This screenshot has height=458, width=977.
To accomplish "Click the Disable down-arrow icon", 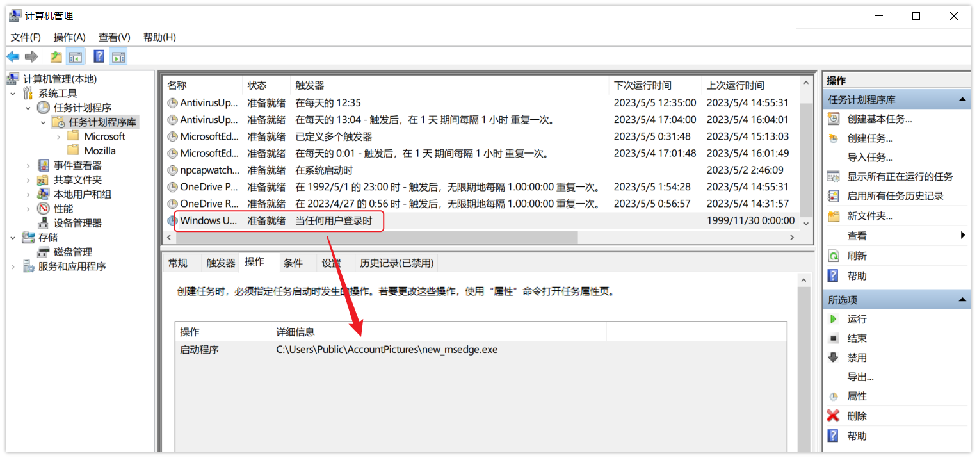I will click(833, 357).
